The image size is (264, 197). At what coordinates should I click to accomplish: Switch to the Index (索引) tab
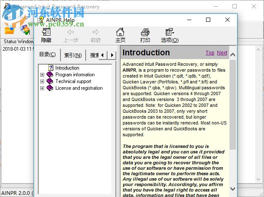click(73, 55)
